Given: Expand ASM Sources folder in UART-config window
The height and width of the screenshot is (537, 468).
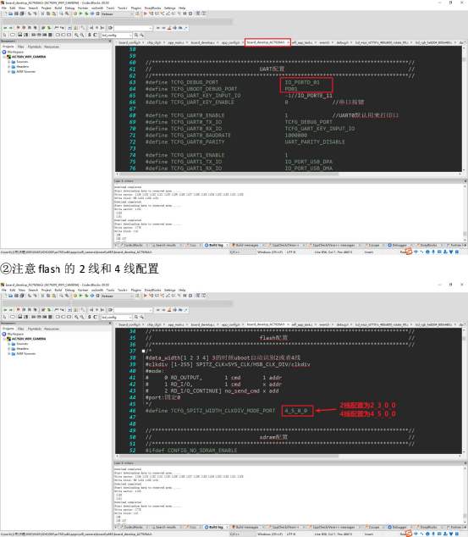Looking at the screenshot, I should point(9,72).
